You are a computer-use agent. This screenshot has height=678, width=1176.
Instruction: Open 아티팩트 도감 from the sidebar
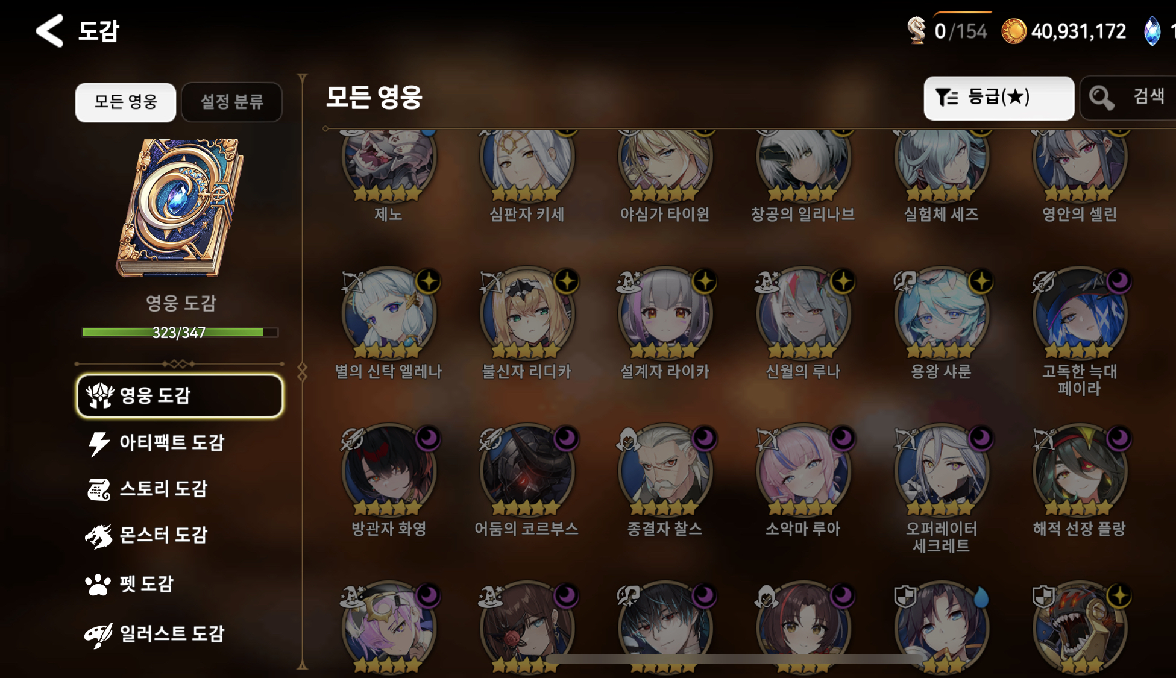coord(157,443)
